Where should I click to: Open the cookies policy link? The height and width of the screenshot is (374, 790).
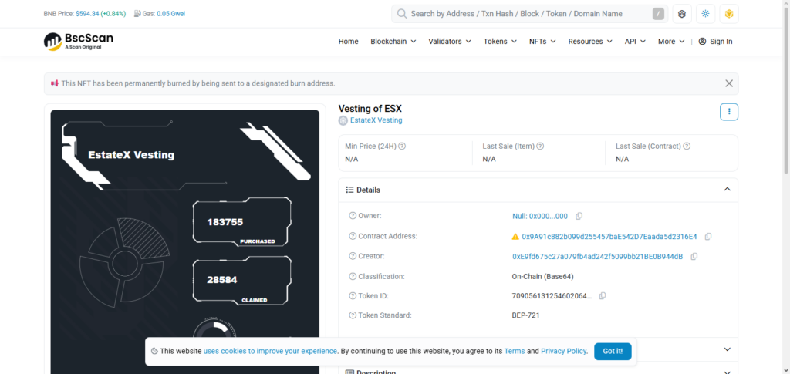270,352
